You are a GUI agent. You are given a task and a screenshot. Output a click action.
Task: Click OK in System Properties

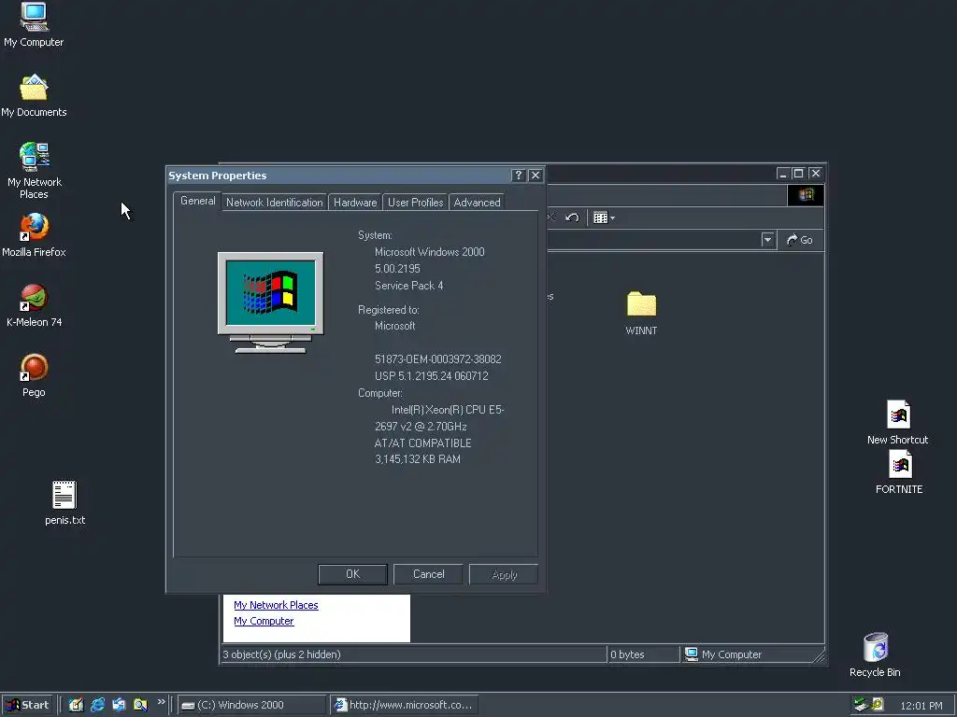(x=352, y=574)
